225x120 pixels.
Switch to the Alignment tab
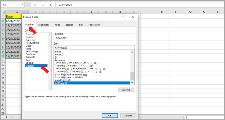coord(43,25)
